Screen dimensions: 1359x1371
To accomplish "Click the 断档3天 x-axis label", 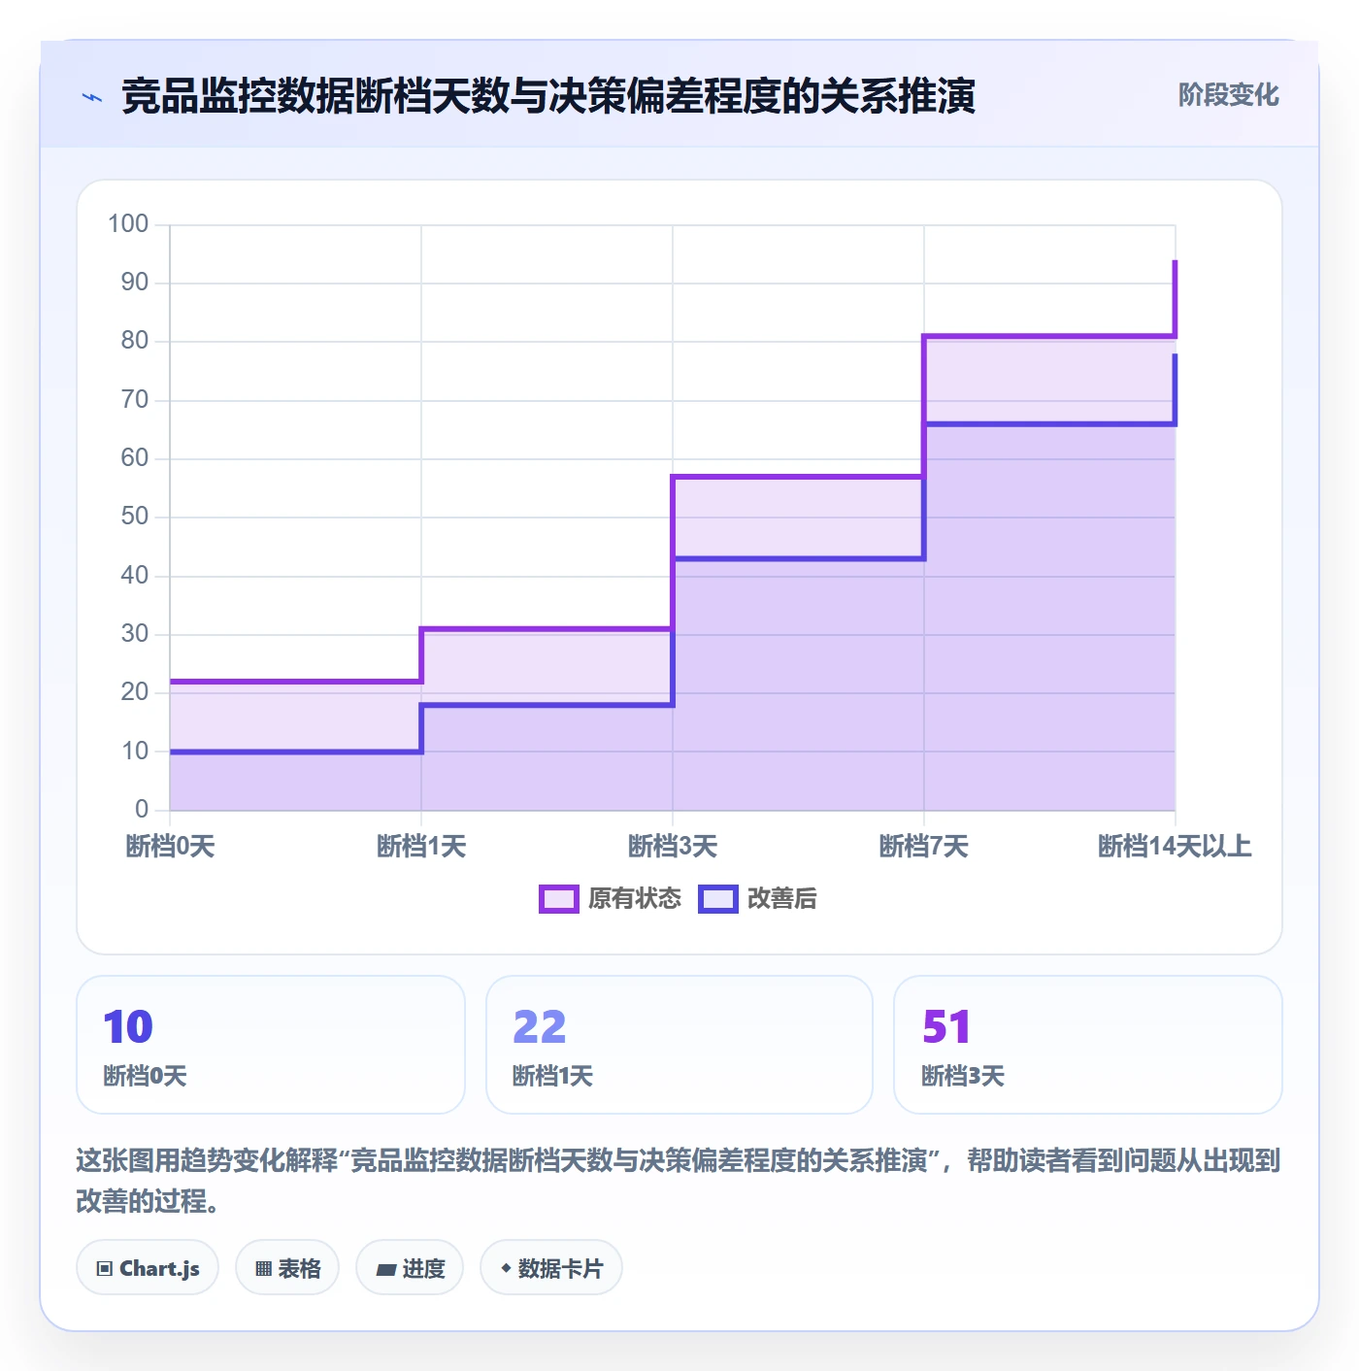I will pyautogui.click(x=673, y=847).
